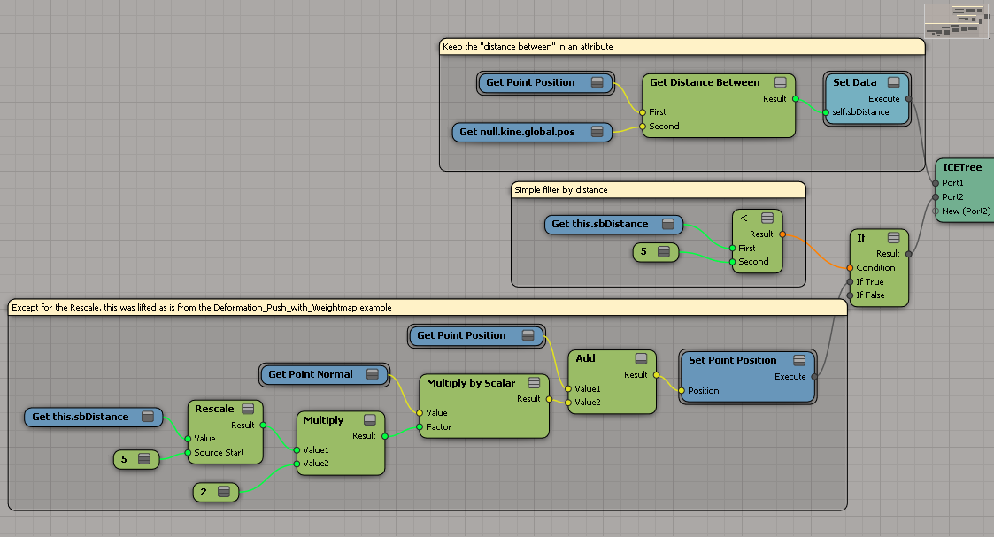Image resolution: width=994 pixels, height=537 pixels.
Task: Click the Source Start port on Rescale
Action: pyautogui.click(x=188, y=453)
